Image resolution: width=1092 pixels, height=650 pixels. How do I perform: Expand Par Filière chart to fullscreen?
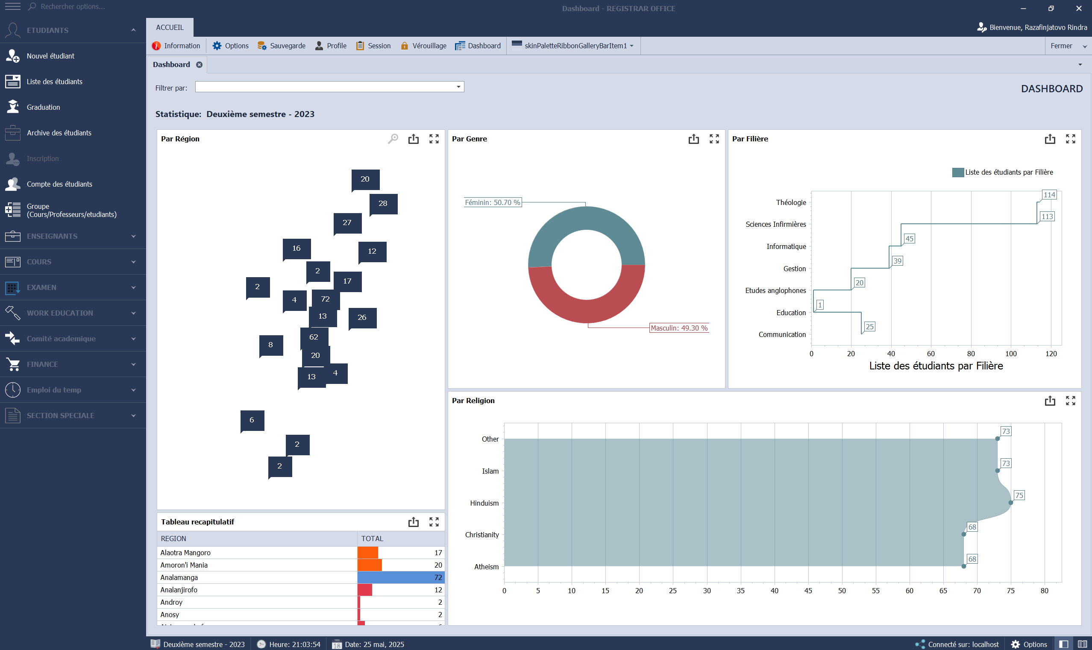pyautogui.click(x=1071, y=139)
